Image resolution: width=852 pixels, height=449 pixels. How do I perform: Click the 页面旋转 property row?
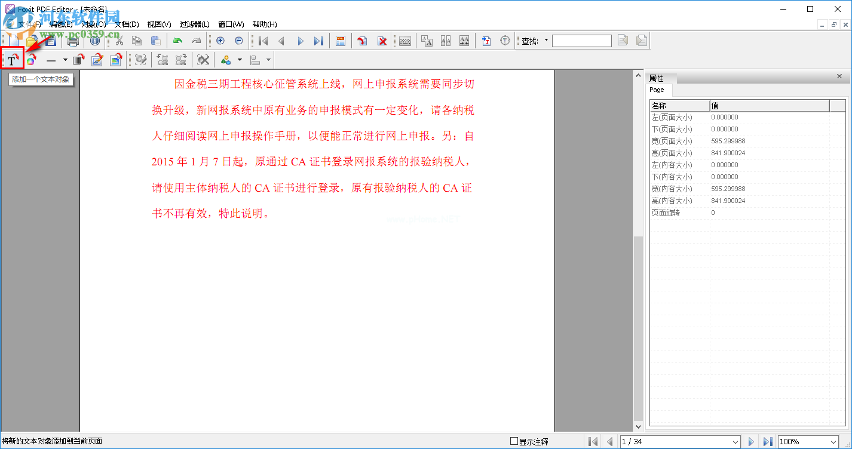click(747, 213)
